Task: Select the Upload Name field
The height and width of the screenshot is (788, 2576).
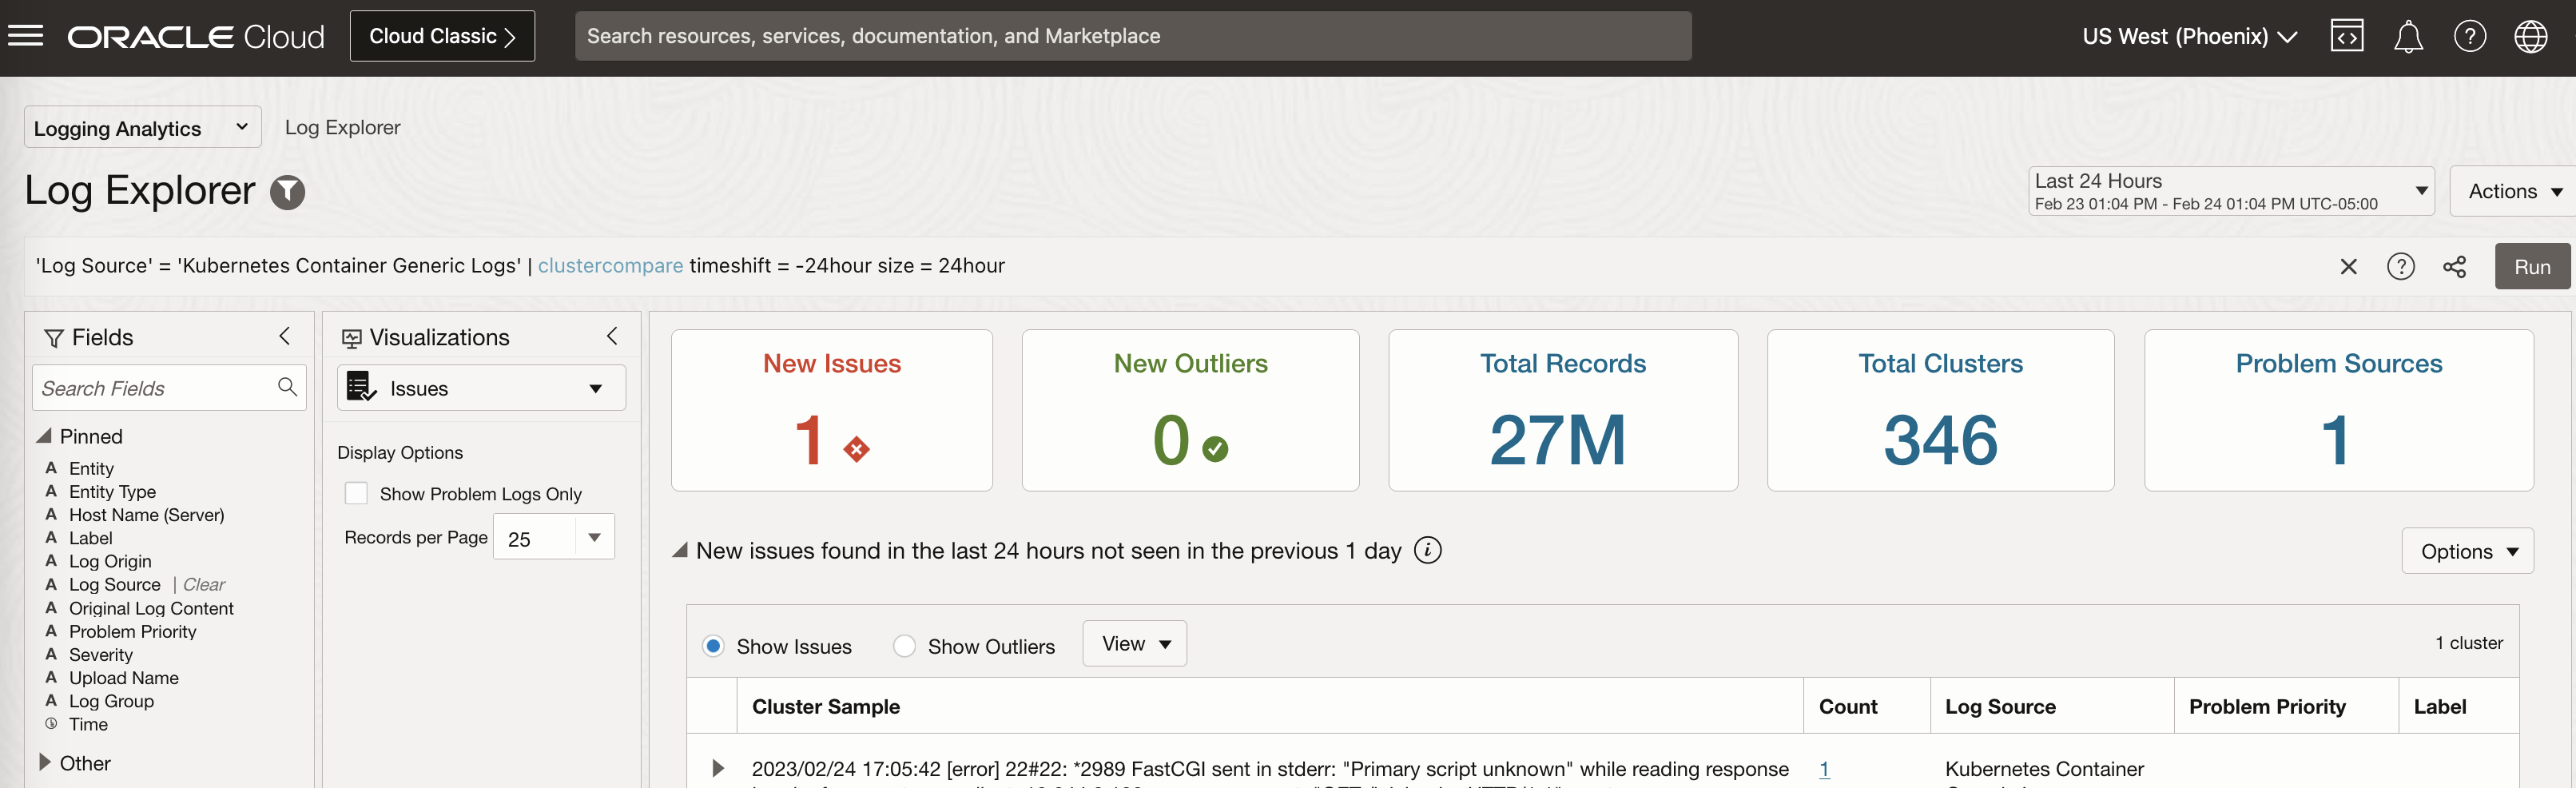Action: 123,677
